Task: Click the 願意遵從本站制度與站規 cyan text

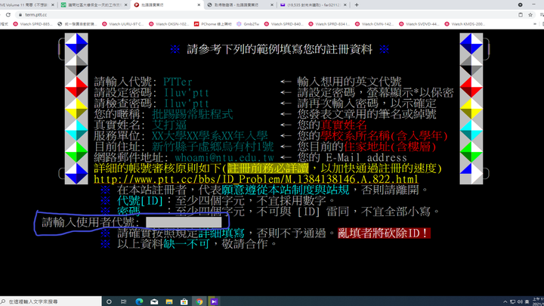Action: pyautogui.click(x=285, y=190)
